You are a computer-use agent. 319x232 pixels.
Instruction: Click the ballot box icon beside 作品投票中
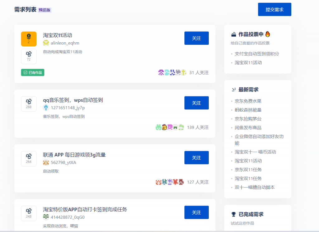(x=234, y=34)
